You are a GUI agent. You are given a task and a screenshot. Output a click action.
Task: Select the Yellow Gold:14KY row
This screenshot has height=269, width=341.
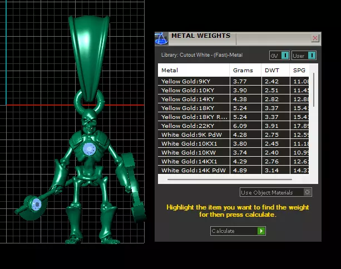tap(233, 99)
